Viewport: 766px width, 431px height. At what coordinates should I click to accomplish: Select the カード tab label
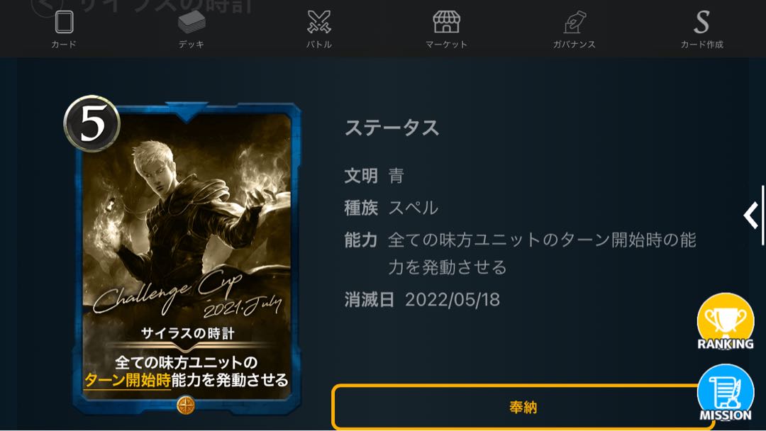tap(64, 45)
